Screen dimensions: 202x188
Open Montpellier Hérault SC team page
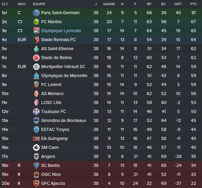(x=63, y=67)
